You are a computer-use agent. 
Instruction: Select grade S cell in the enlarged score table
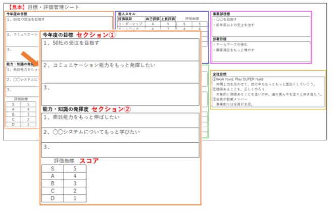[52, 168]
